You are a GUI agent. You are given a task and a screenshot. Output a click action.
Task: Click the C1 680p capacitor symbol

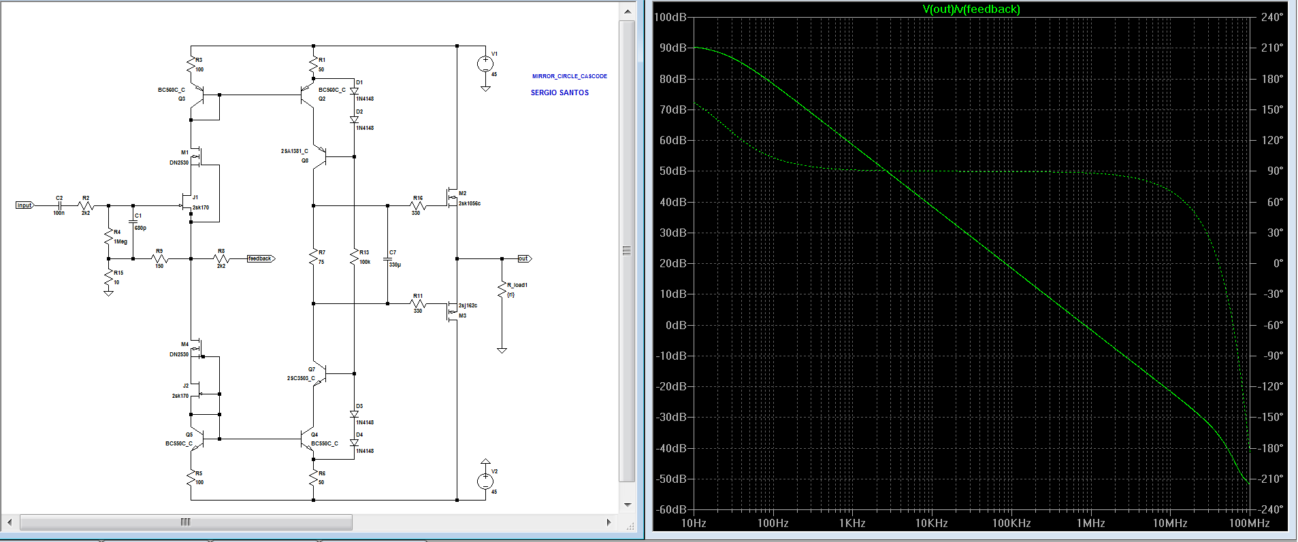(133, 221)
